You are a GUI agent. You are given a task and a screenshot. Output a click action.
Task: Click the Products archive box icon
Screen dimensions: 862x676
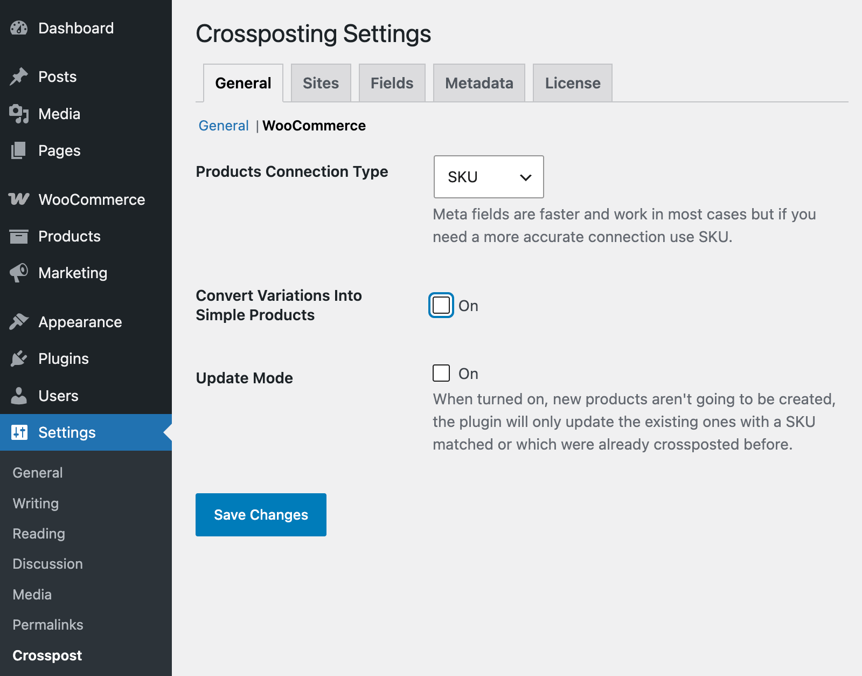coord(19,236)
